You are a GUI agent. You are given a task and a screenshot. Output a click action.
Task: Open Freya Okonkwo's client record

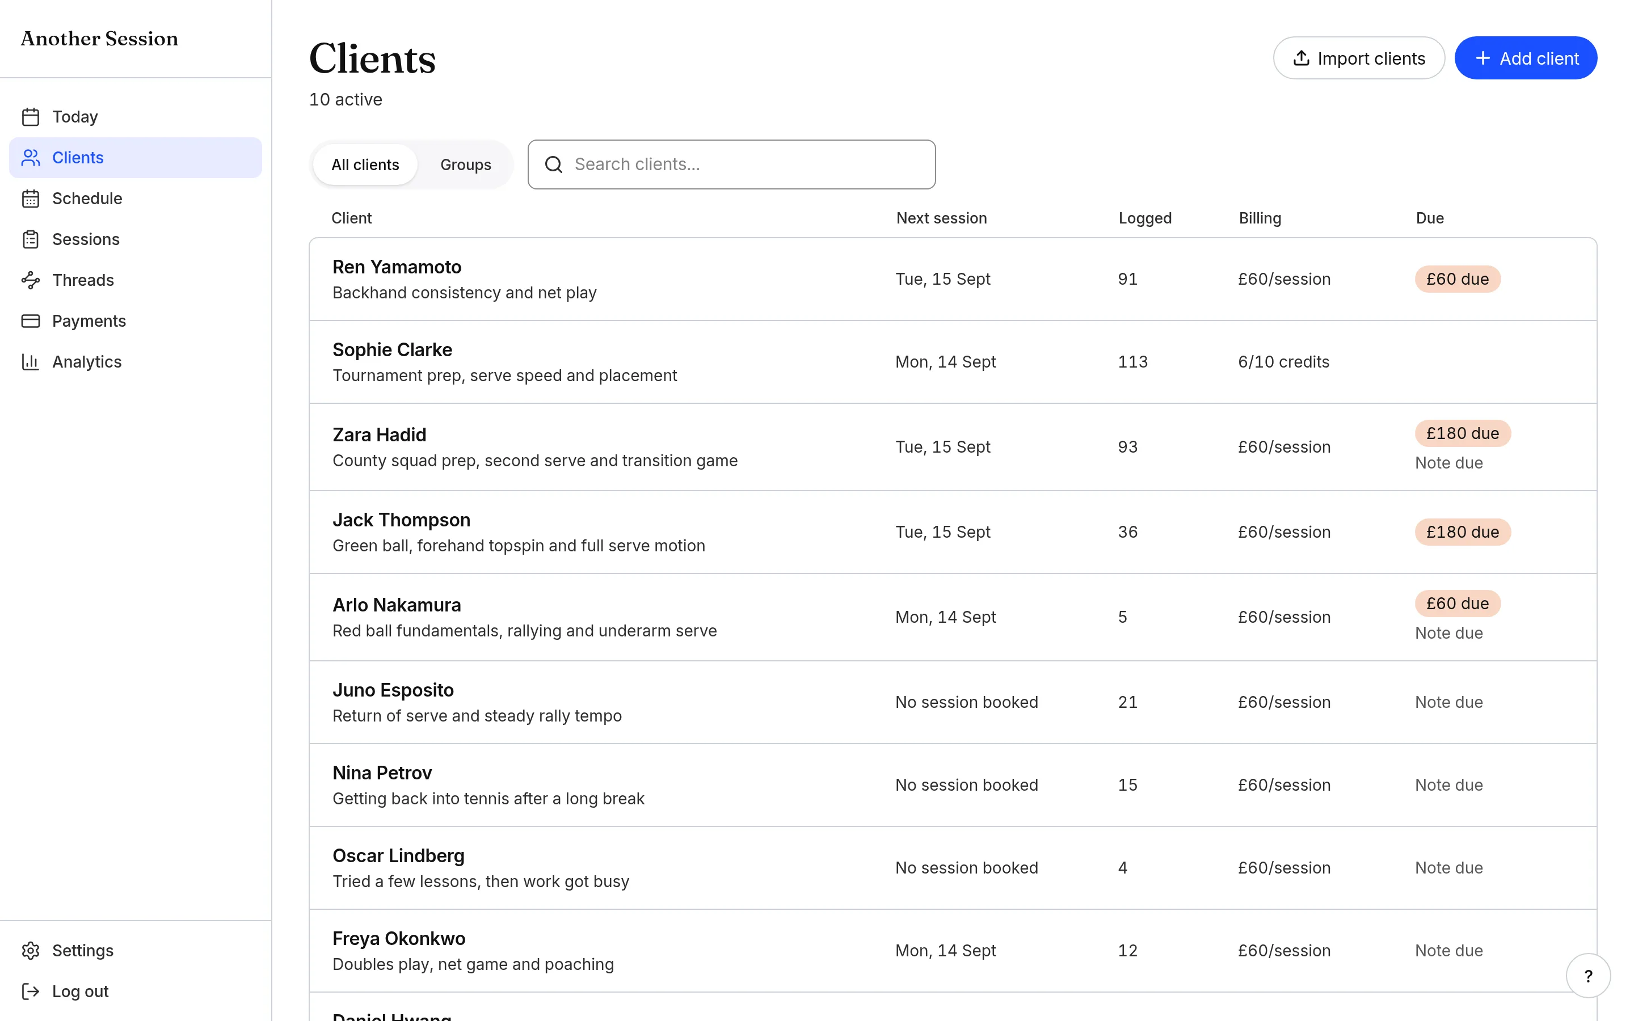(x=953, y=951)
